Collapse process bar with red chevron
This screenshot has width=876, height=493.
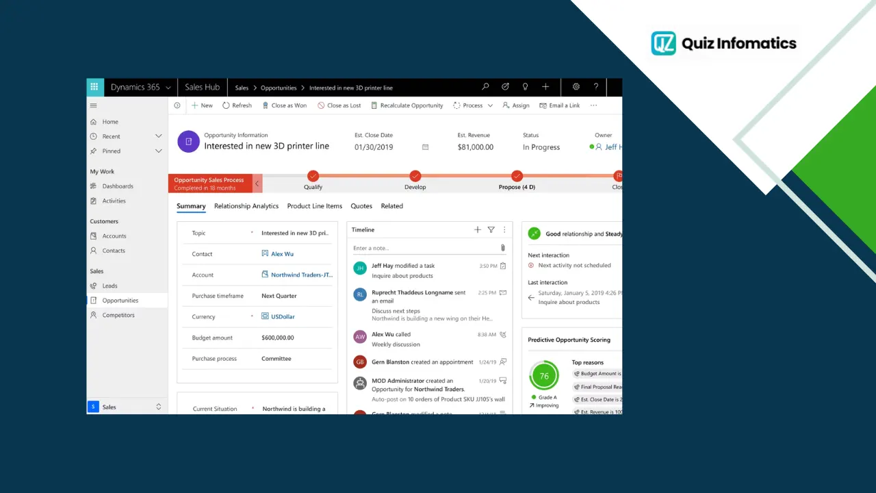point(257,184)
